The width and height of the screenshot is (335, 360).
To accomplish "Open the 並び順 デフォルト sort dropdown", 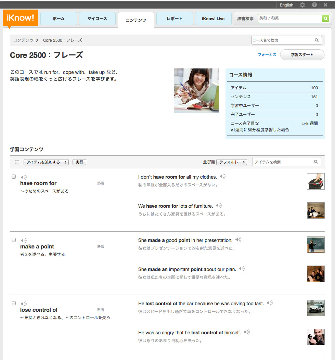I will [x=231, y=162].
